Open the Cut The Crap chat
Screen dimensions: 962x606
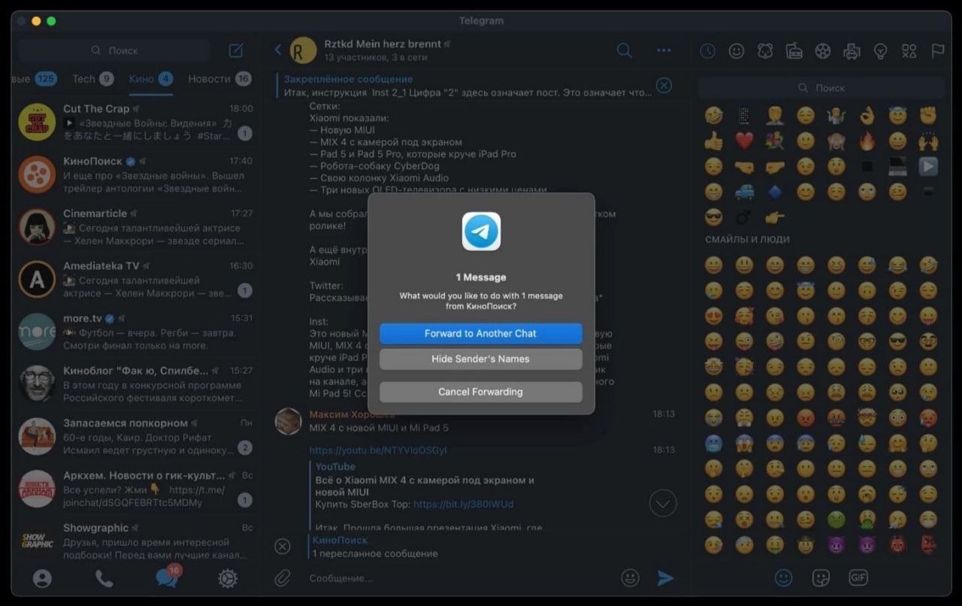pyautogui.click(x=135, y=122)
